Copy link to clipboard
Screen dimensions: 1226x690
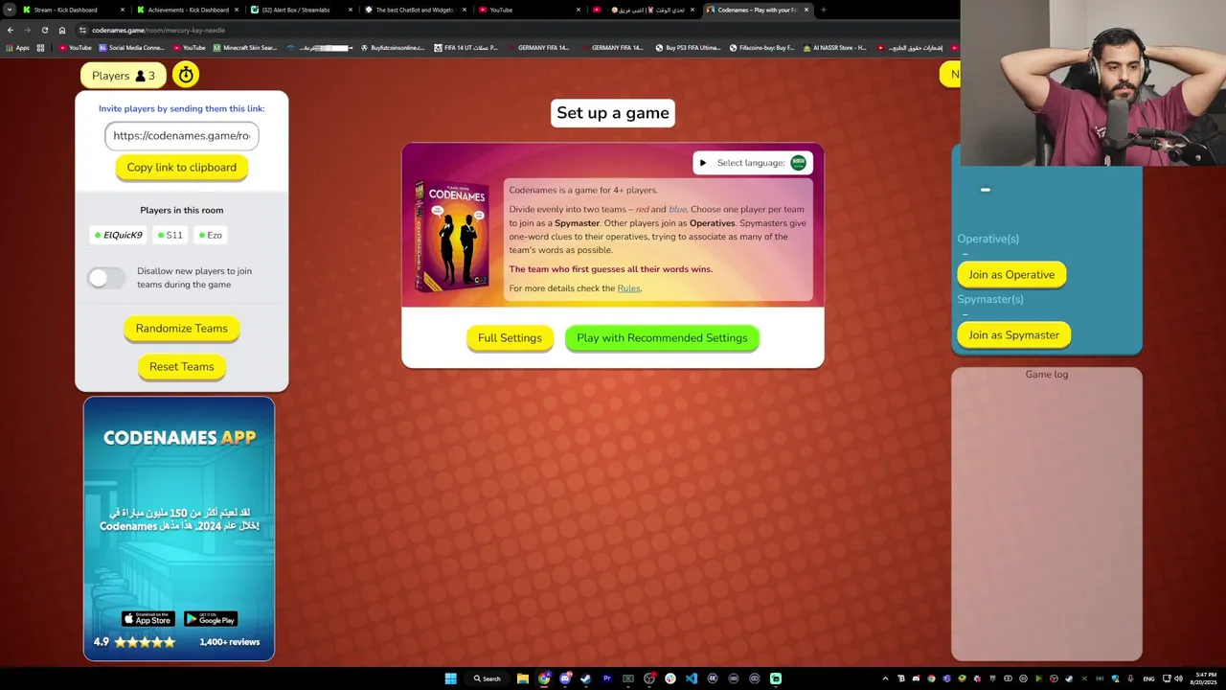coord(182,168)
